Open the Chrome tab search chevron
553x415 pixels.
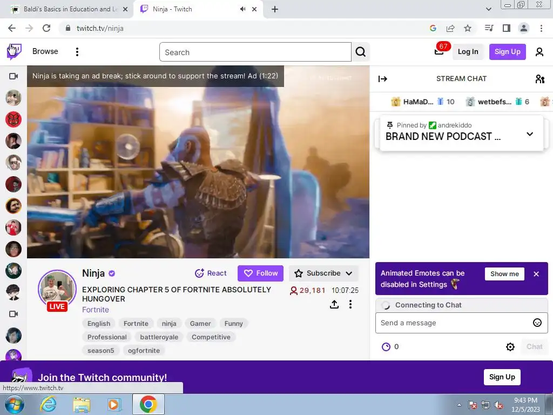[488, 9]
